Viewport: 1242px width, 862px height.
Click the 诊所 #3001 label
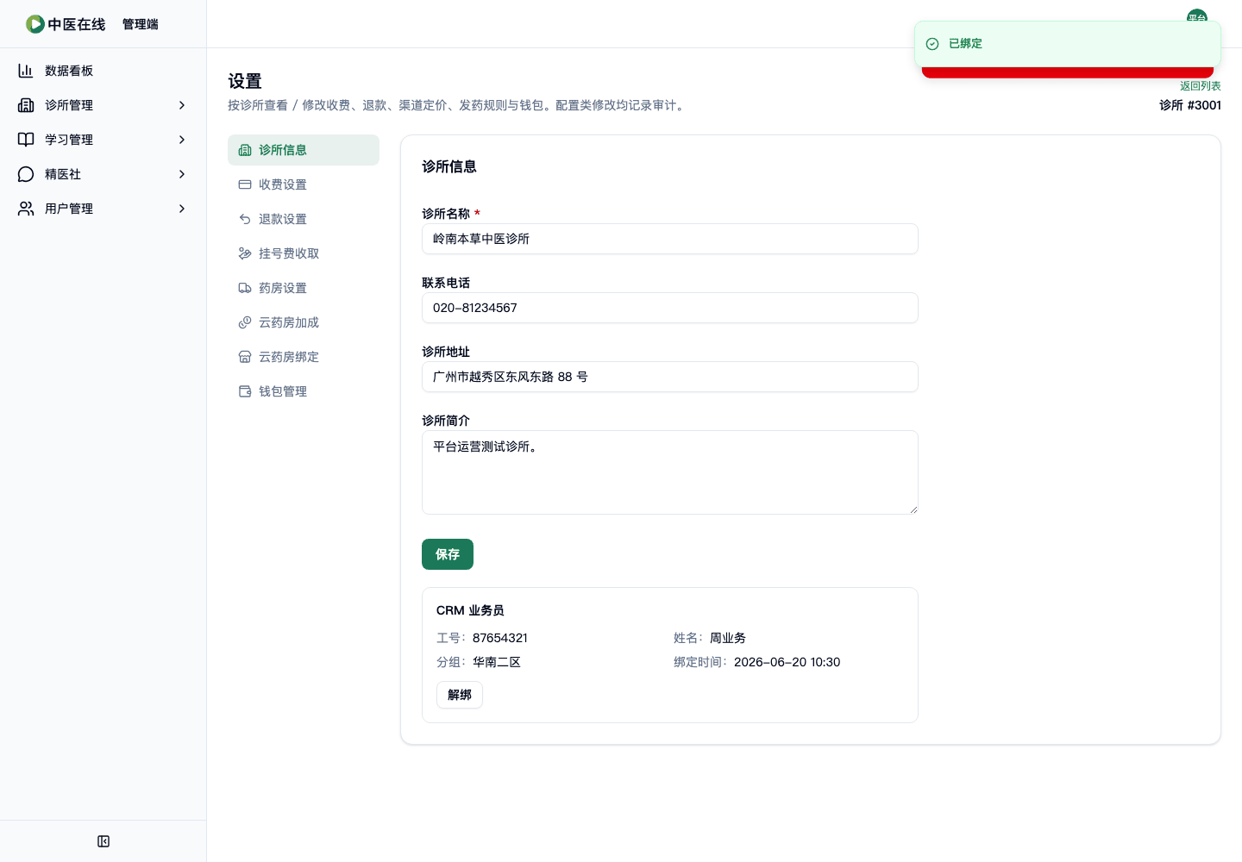coord(1190,105)
